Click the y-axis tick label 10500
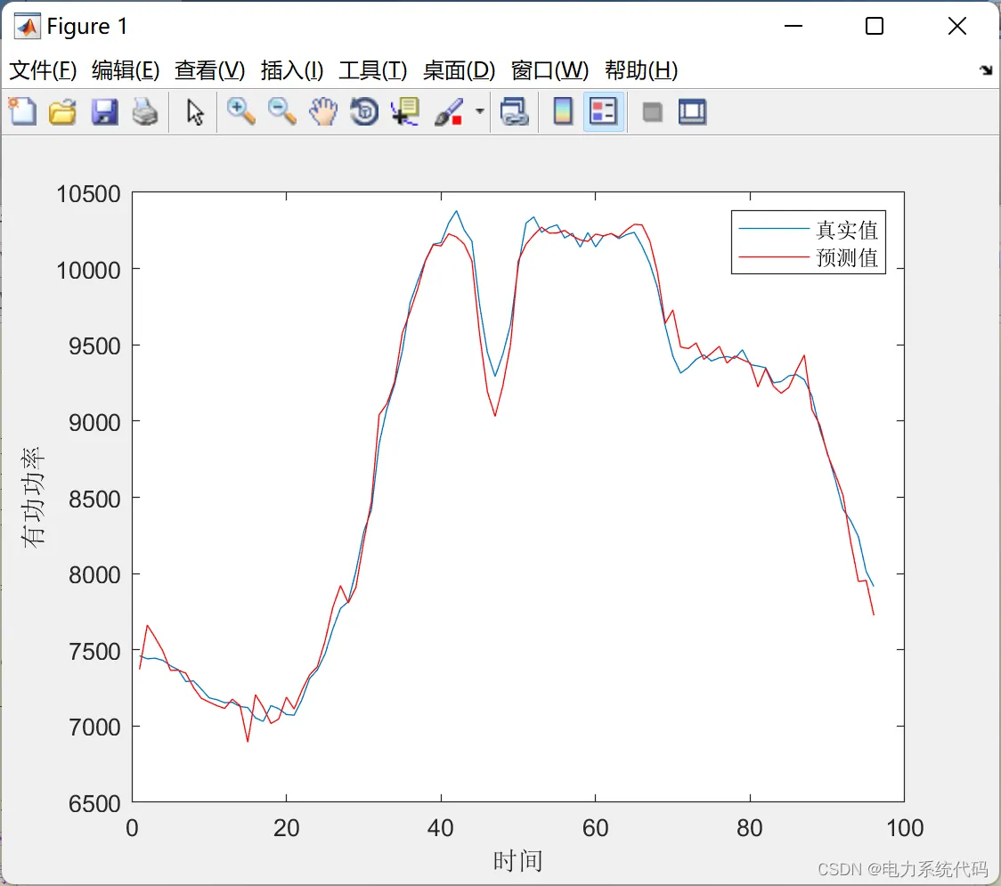The image size is (1001, 886). click(x=88, y=193)
